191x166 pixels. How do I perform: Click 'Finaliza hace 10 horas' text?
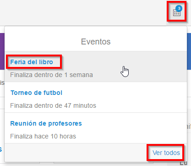point(43,136)
